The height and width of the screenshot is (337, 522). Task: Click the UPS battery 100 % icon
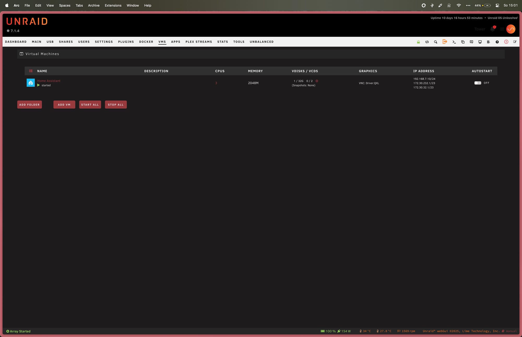click(323, 331)
